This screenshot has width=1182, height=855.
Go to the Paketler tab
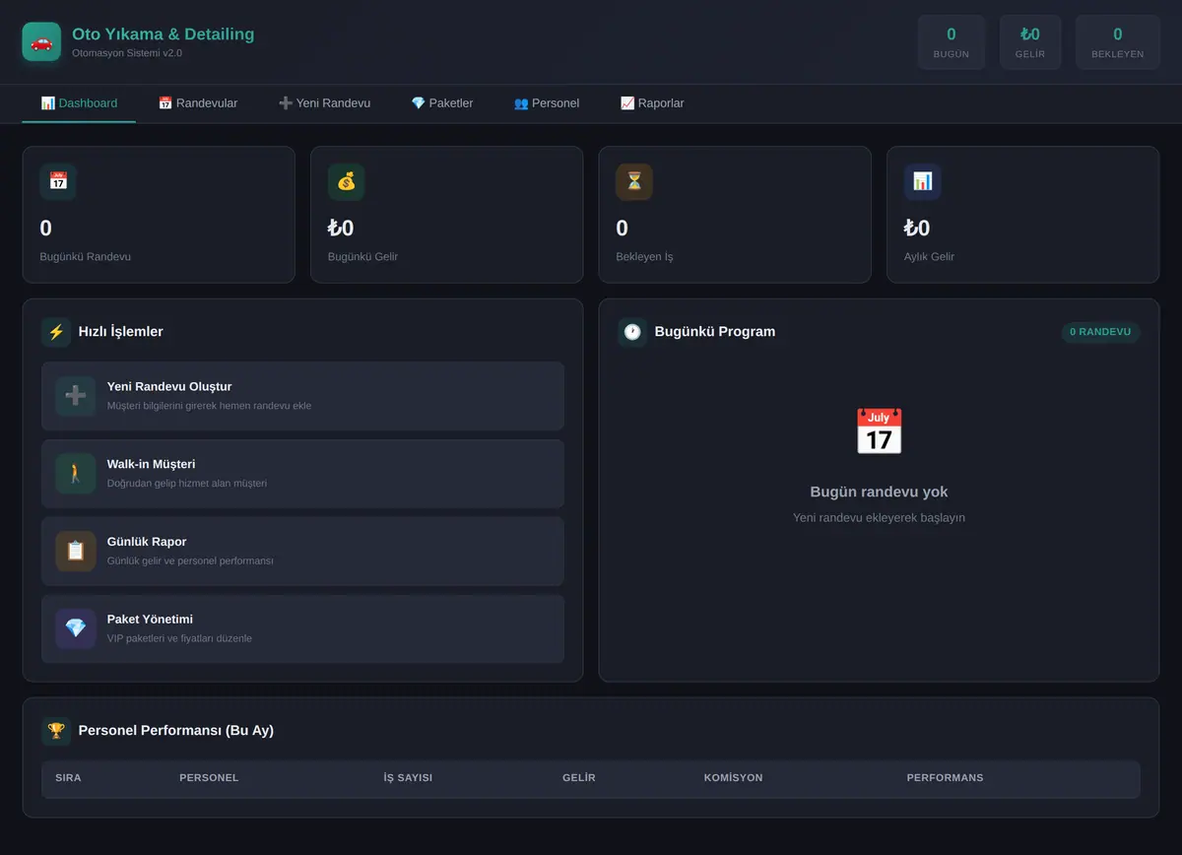[x=442, y=102]
